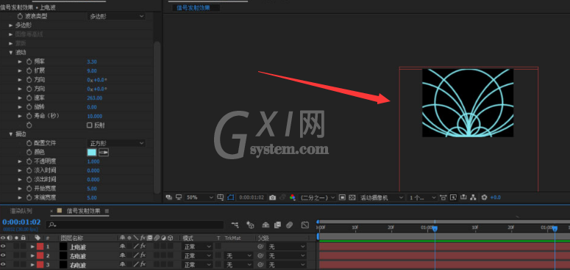
Task: Enable fast previews icon in viewer
Action: tap(453, 197)
